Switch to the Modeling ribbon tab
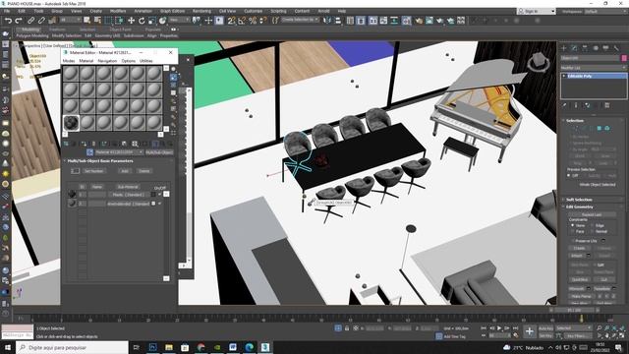The image size is (629, 354). click(x=30, y=29)
